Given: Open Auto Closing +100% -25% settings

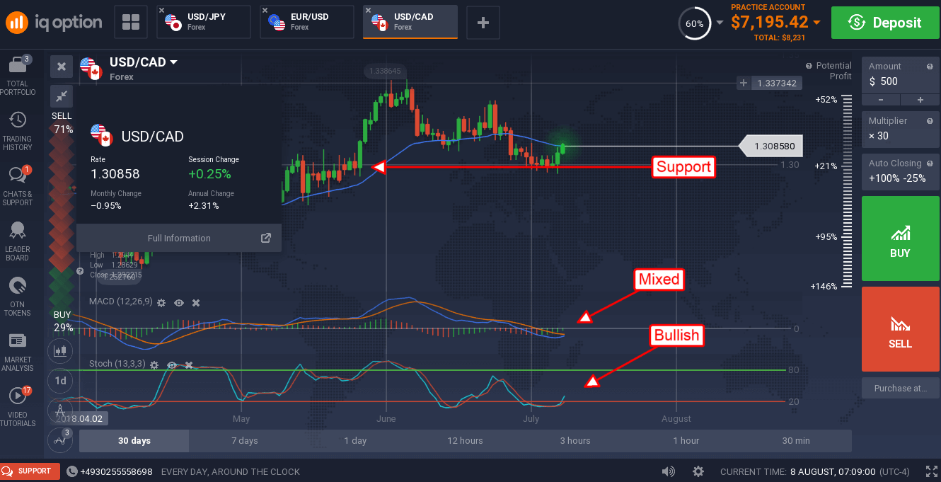Looking at the screenshot, I should [x=901, y=171].
